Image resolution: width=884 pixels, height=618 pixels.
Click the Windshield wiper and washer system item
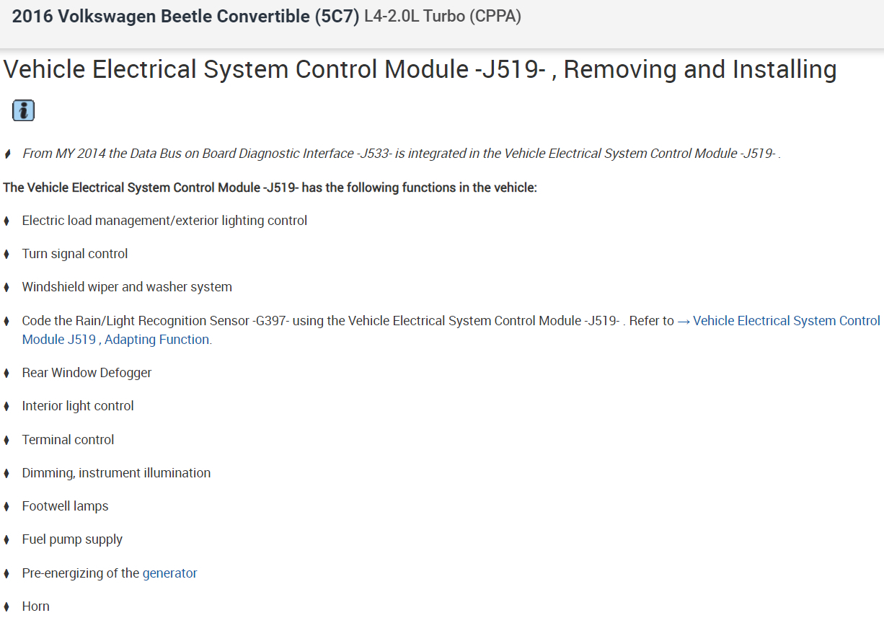coord(127,287)
